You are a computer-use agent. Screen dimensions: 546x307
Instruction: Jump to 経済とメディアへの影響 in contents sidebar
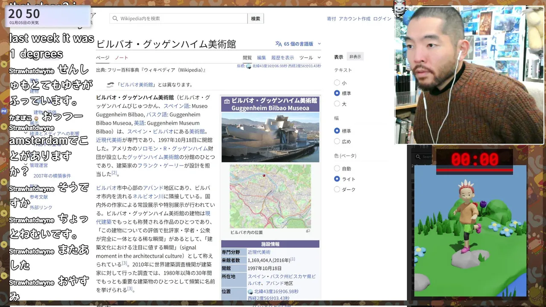coord(55,133)
